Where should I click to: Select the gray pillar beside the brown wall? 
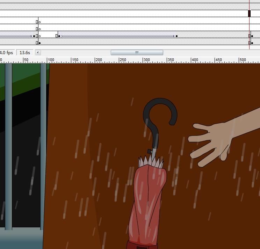(x=43, y=147)
